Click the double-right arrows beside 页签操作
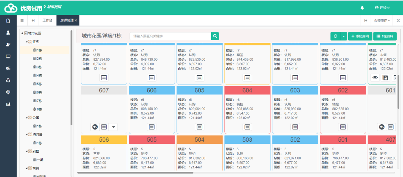This screenshot has width=403, height=177. 365,20
